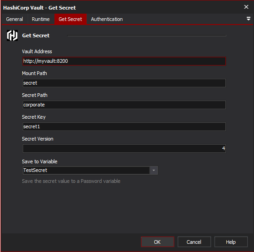
Task: Click the Secret Path field containing corporate
Action: 124,105
